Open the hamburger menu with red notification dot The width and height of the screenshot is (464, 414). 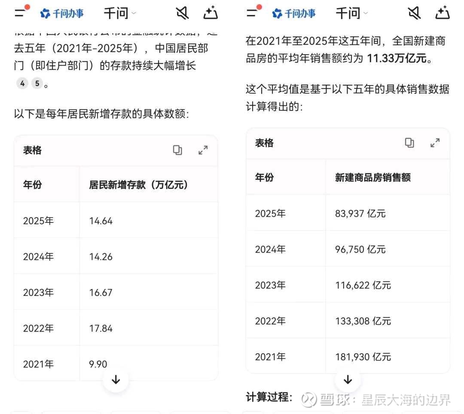[20, 13]
